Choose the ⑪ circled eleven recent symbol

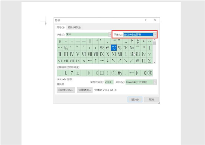[150, 73]
